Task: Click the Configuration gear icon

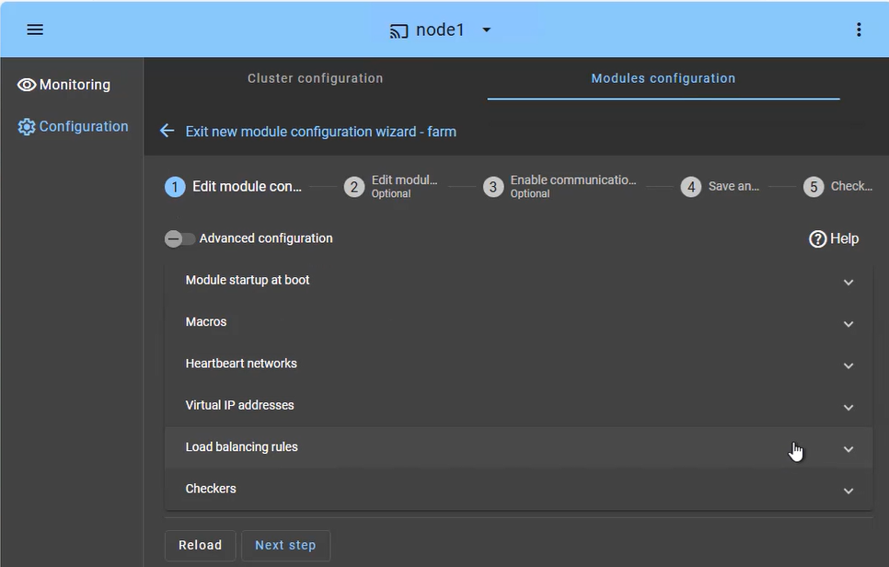Action: (x=27, y=126)
